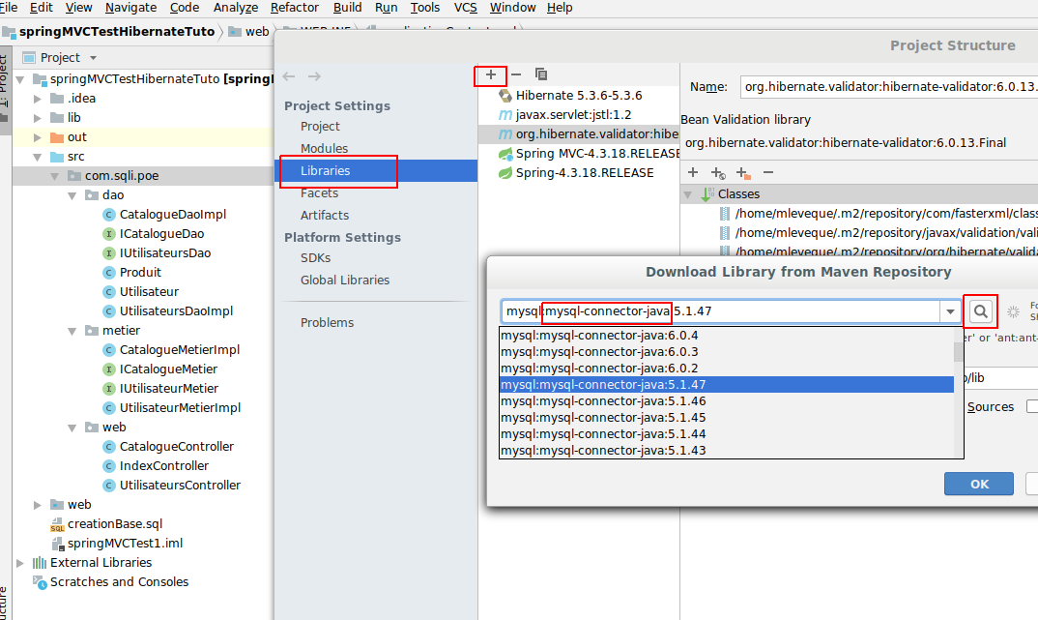Screen dimensions: 1038x620
Task: Click the Maven search magnifier button
Action: click(980, 311)
